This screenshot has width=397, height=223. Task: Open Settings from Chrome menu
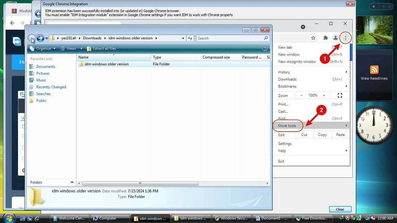pyautogui.click(x=311, y=144)
